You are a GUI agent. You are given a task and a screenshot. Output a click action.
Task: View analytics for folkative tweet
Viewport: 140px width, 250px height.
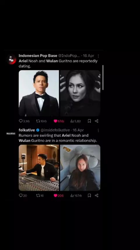click(x=76, y=196)
